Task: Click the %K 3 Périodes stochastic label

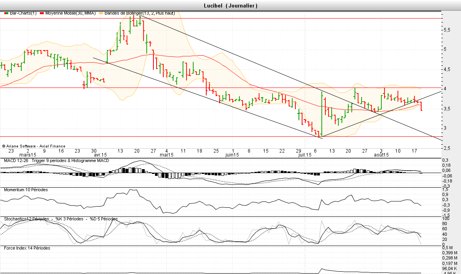Action: 69,219
